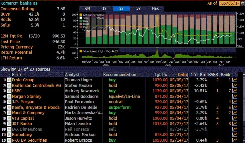
Task: Open chart icon for HSBC row
Action: [x=235, y=91]
